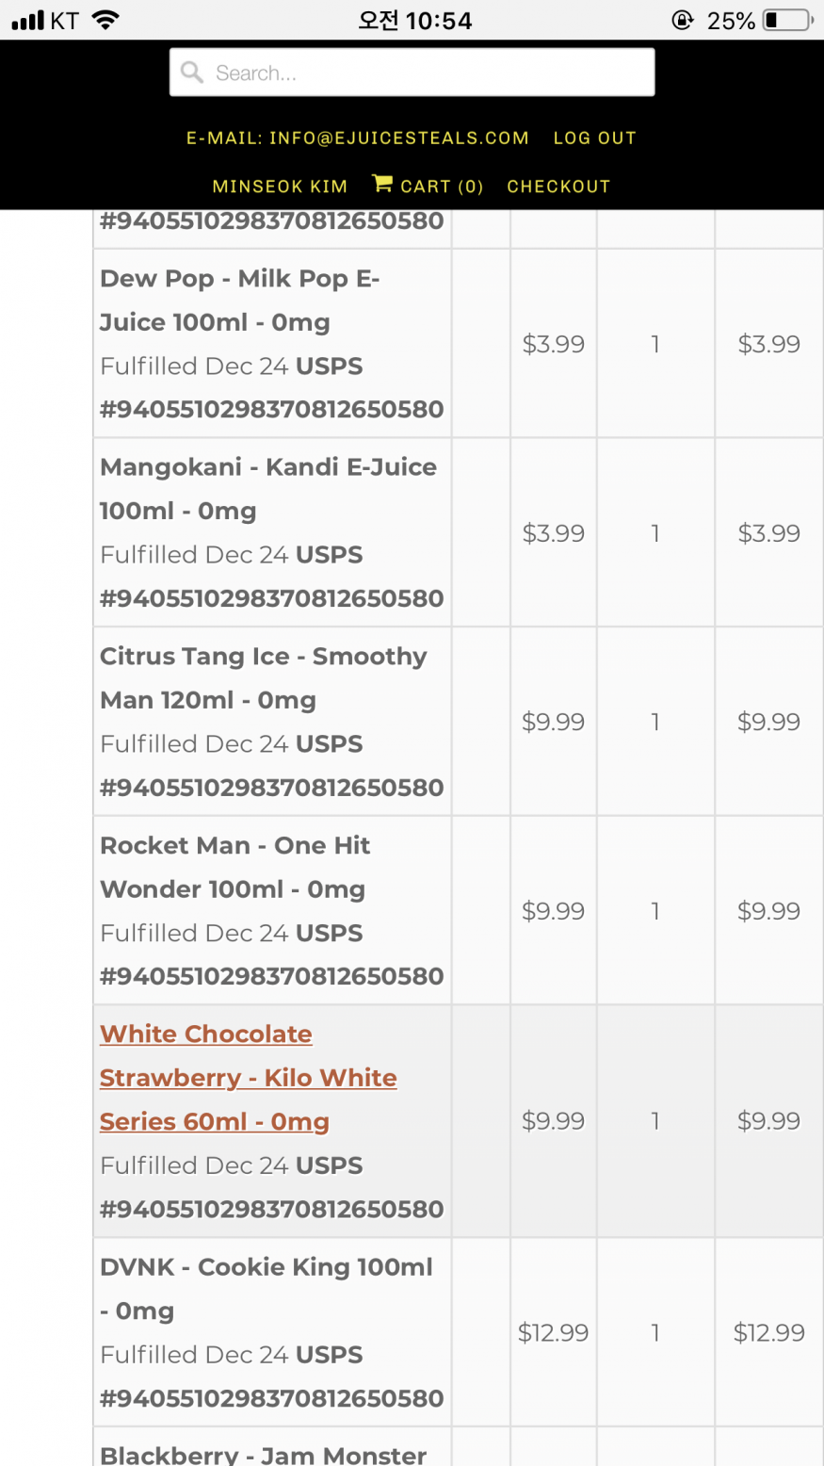Viewport: 824px width, 1466px height.
Task: Focus the Search input field
Action: point(412,73)
